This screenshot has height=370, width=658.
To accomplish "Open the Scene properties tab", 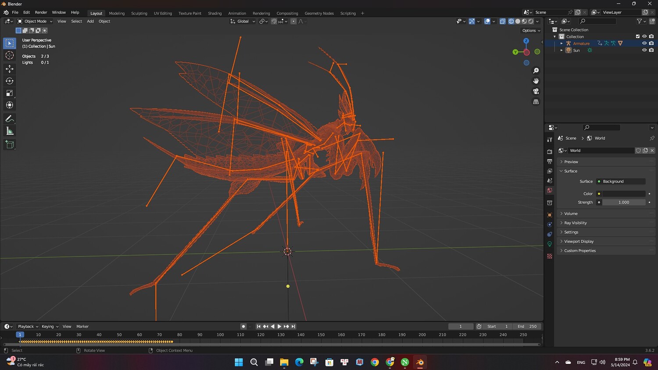I will point(550,181).
